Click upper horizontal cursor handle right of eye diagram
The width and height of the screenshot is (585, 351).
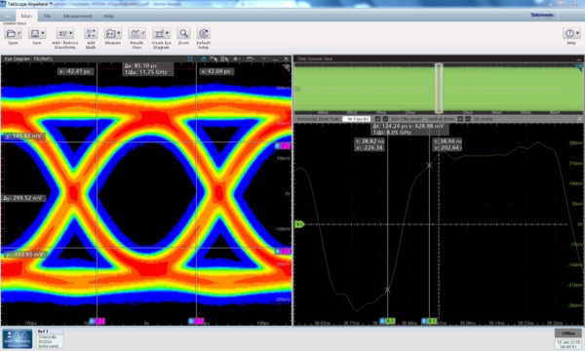[283, 146]
